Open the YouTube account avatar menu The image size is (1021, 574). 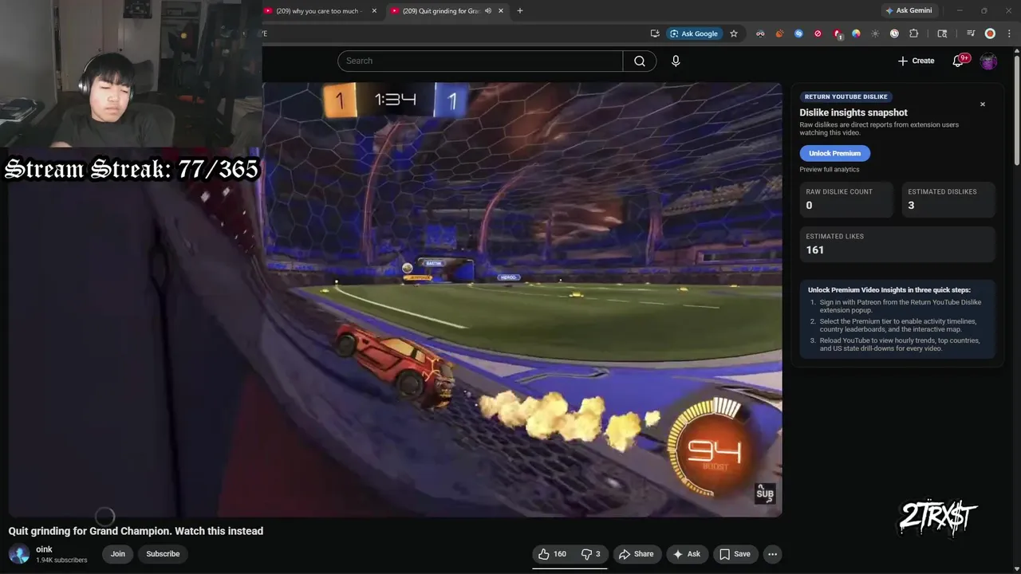click(x=988, y=61)
